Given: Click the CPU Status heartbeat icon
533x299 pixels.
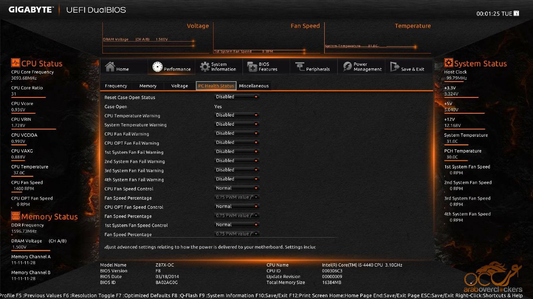Looking at the screenshot, I should pos(15,63).
